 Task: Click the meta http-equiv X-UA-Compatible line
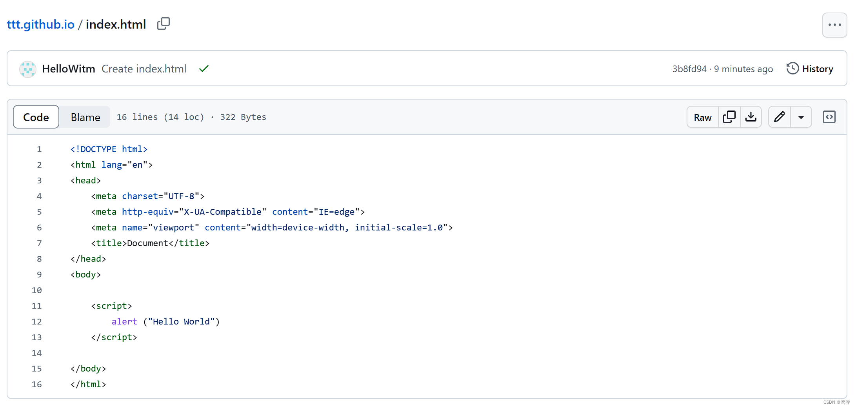228,212
